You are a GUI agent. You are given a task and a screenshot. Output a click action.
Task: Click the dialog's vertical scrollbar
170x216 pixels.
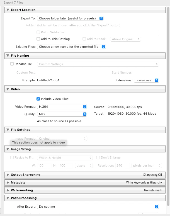(168, 106)
